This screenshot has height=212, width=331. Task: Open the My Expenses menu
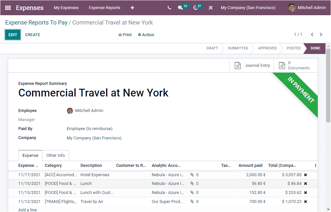tap(66, 7)
